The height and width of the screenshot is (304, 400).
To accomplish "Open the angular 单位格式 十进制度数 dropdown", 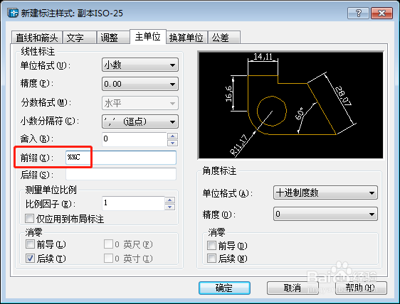I will [325, 192].
